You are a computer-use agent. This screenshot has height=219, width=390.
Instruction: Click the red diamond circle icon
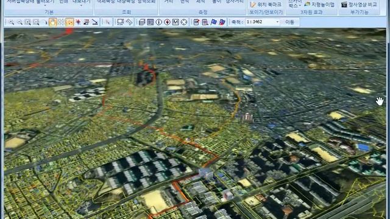[x=167, y=22]
